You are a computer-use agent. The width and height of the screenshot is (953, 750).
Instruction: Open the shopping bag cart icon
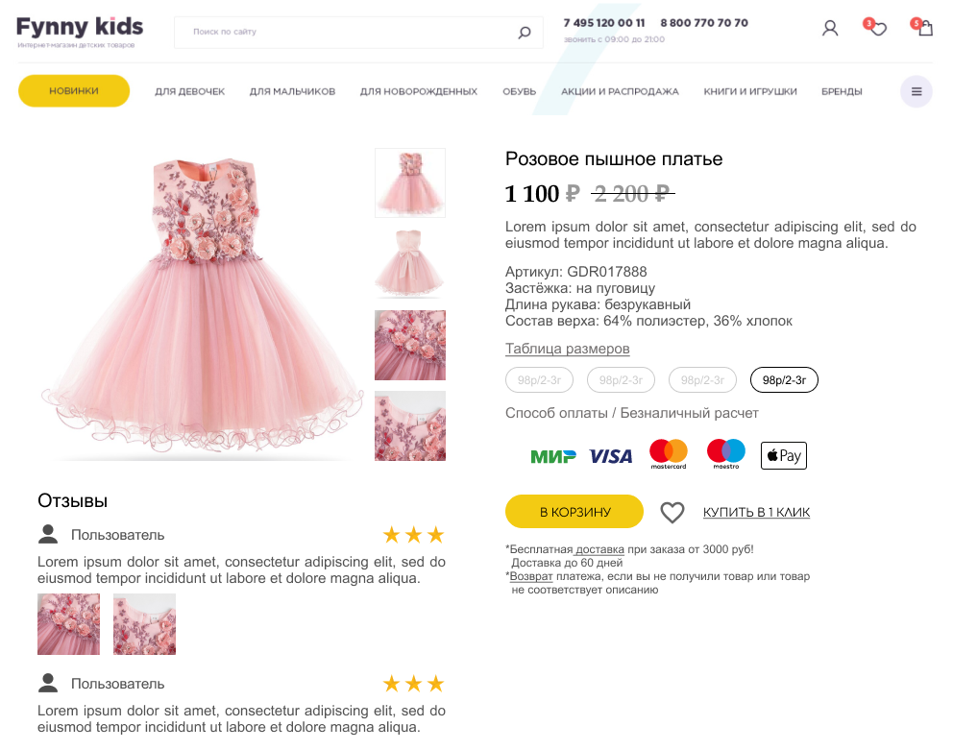[x=925, y=29]
